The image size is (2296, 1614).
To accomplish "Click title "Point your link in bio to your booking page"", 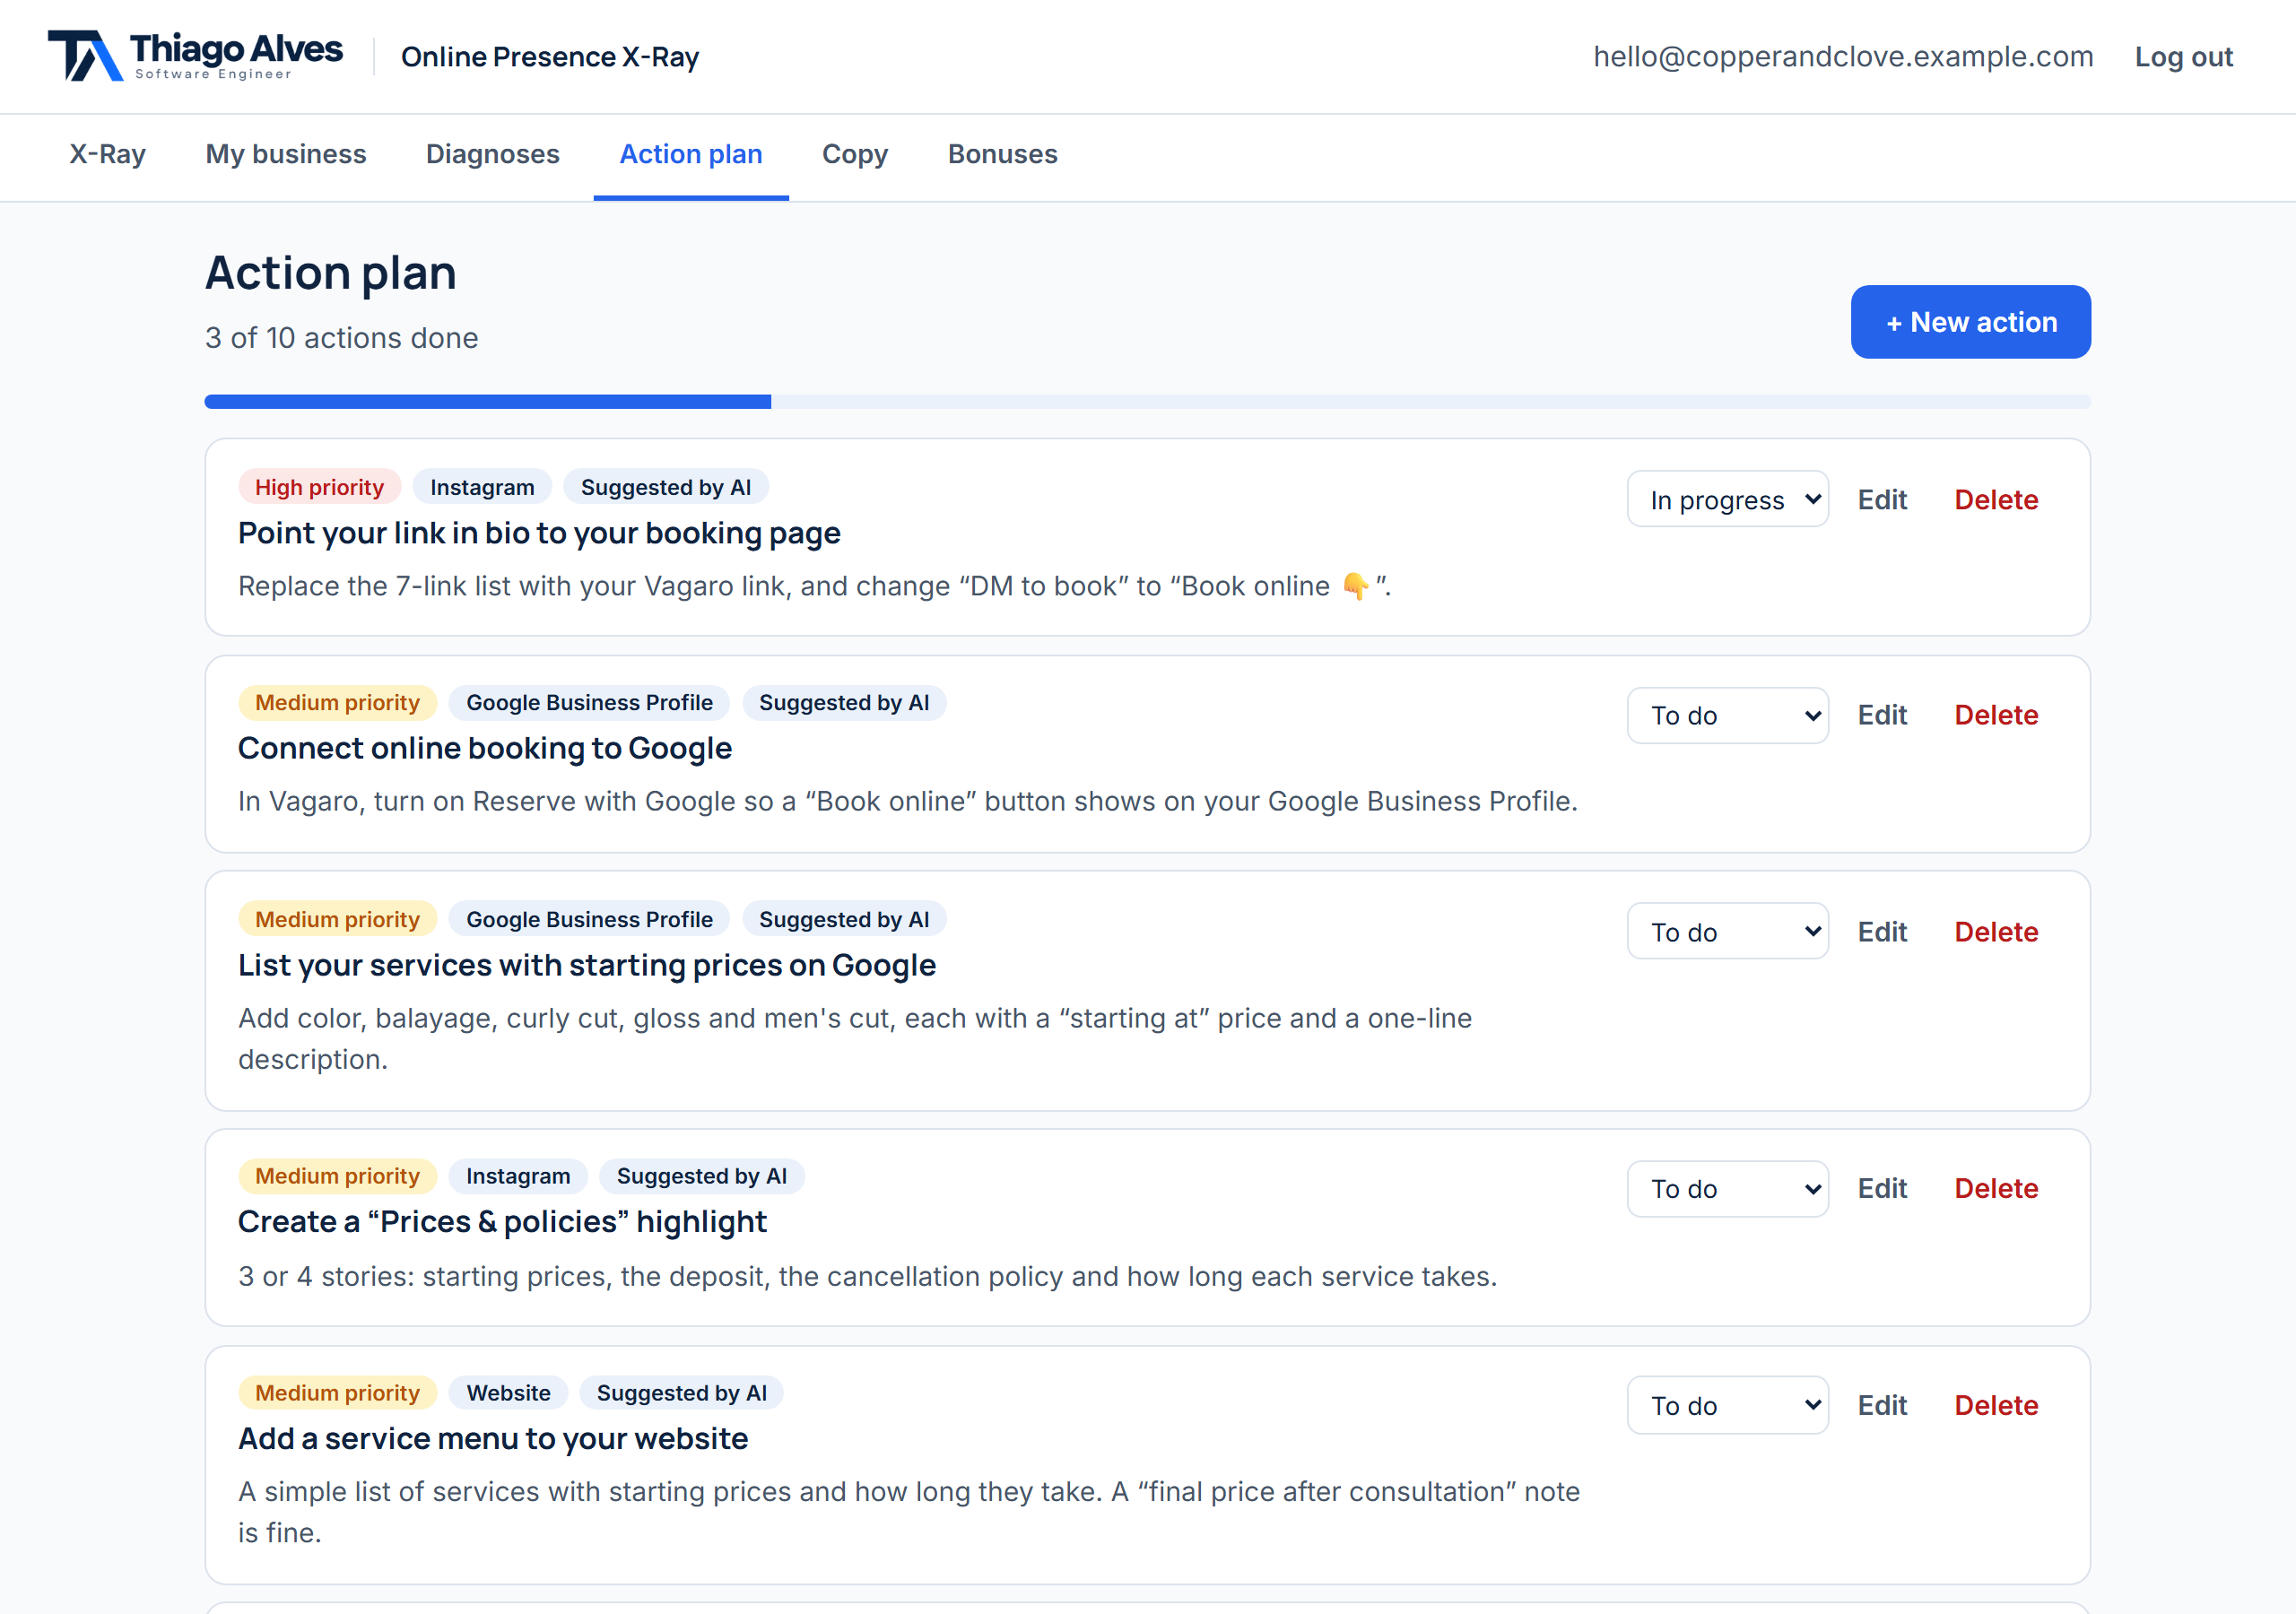I will pos(539,533).
